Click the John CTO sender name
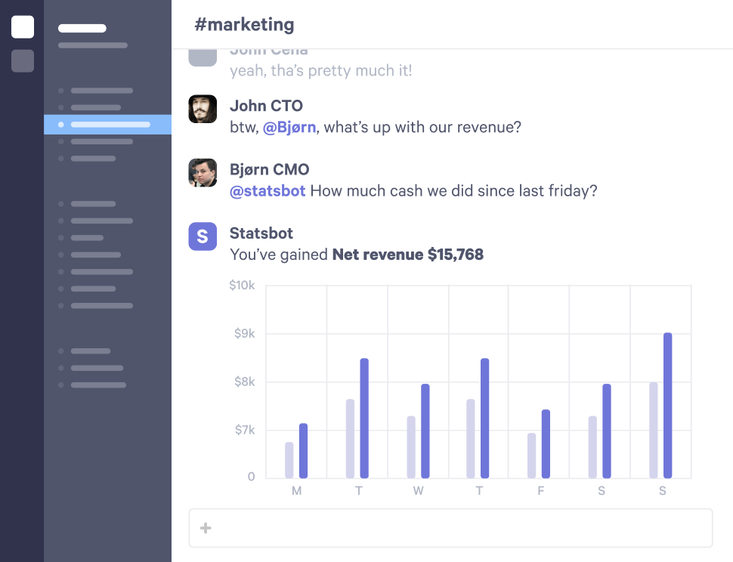Viewport: 733px width, 562px height. 266,106
